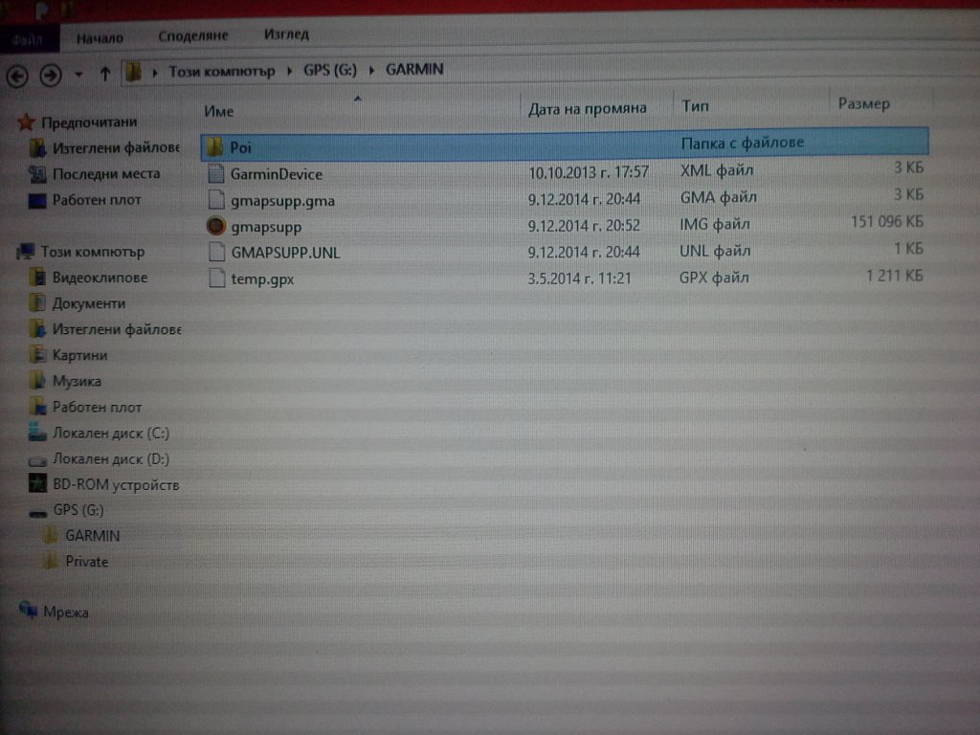Click the folder icon in address bar
Image resolution: width=980 pixels, height=735 pixels.
132,72
